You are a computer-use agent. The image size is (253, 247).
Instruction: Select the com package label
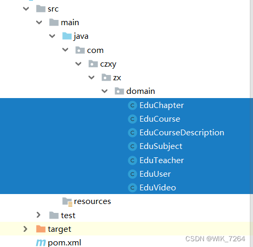point(95,50)
